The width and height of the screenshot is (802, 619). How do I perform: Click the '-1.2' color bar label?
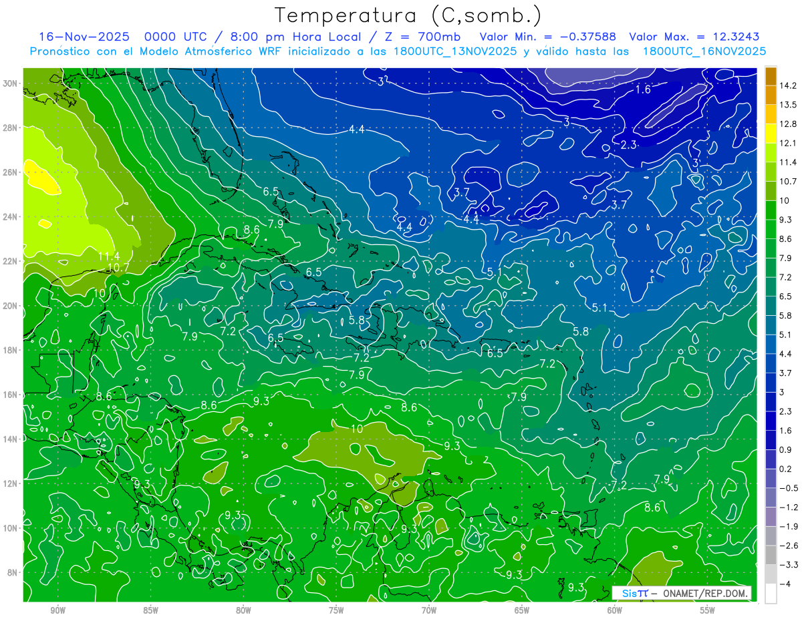[x=789, y=507]
